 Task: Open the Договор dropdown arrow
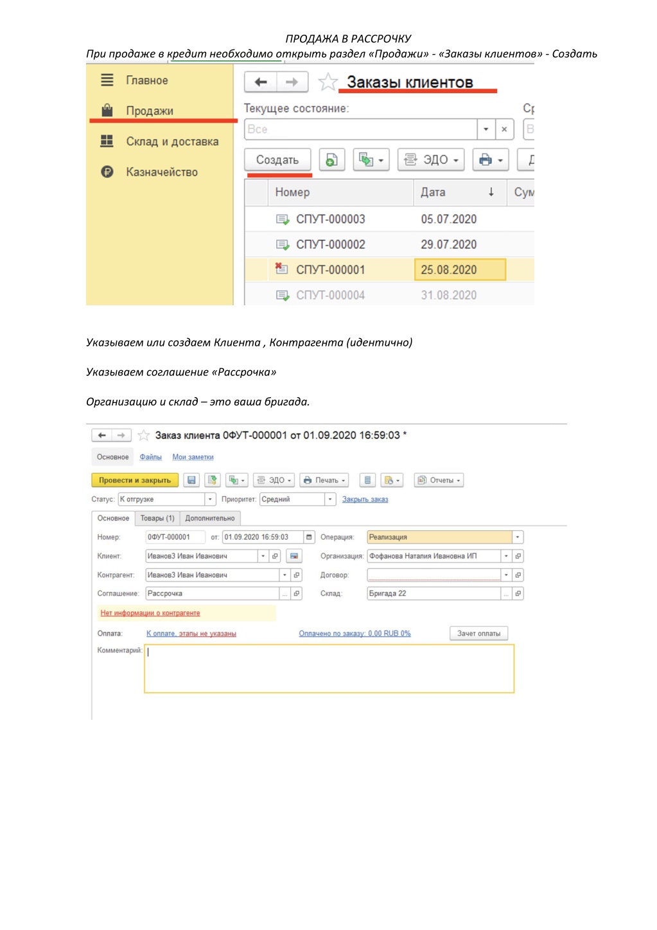pyautogui.click(x=506, y=575)
